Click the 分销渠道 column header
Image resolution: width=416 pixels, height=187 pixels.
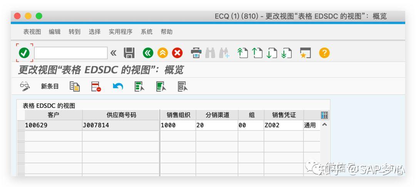click(x=217, y=115)
